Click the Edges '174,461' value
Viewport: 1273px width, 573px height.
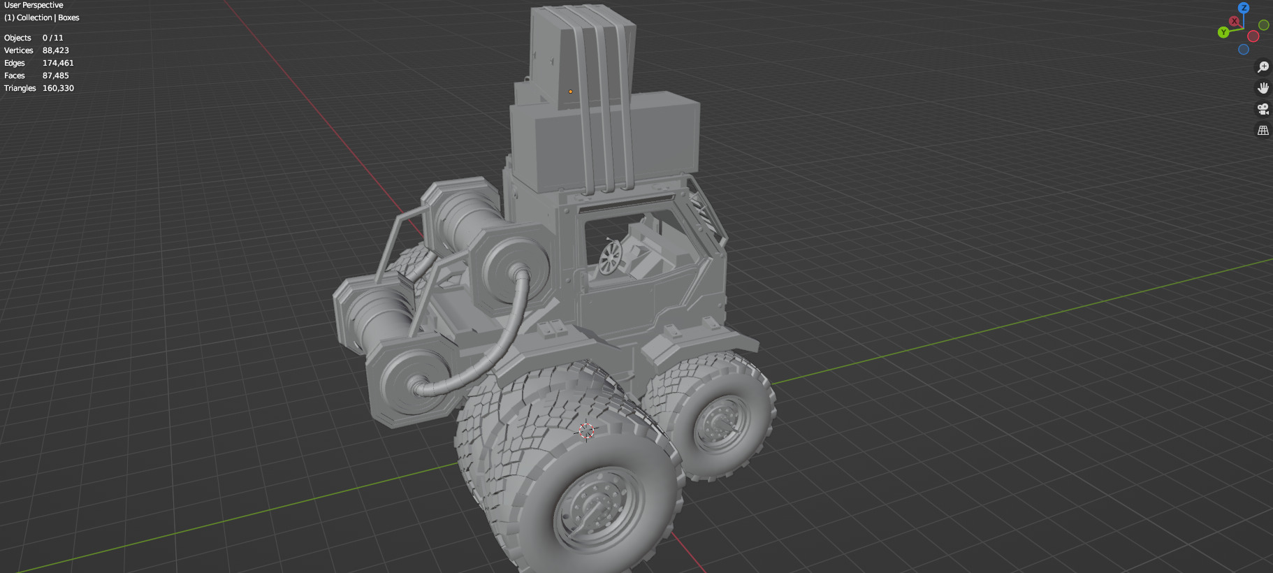click(x=58, y=63)
